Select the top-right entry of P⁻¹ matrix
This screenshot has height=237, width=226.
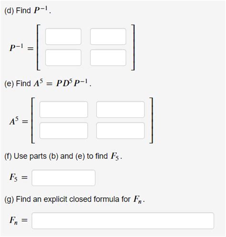(x=108, y=37)
